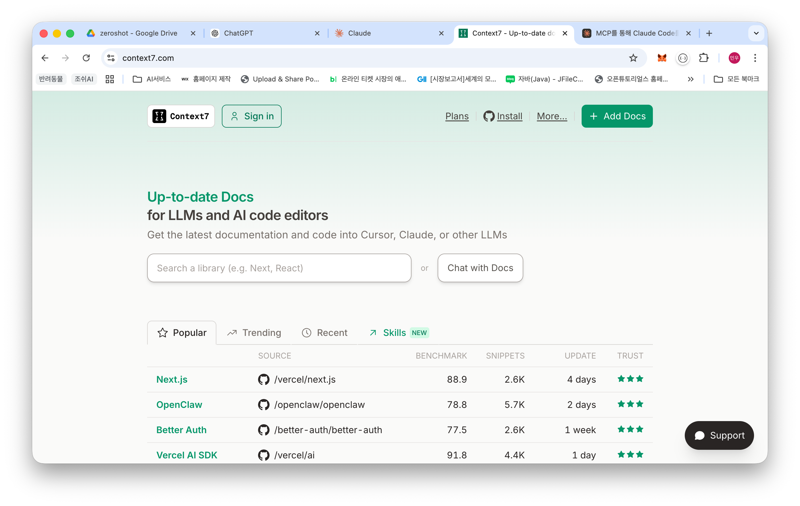This screenshot has height=506, width=800.
Task: Open the Install link
Action: tap(510, 116)
